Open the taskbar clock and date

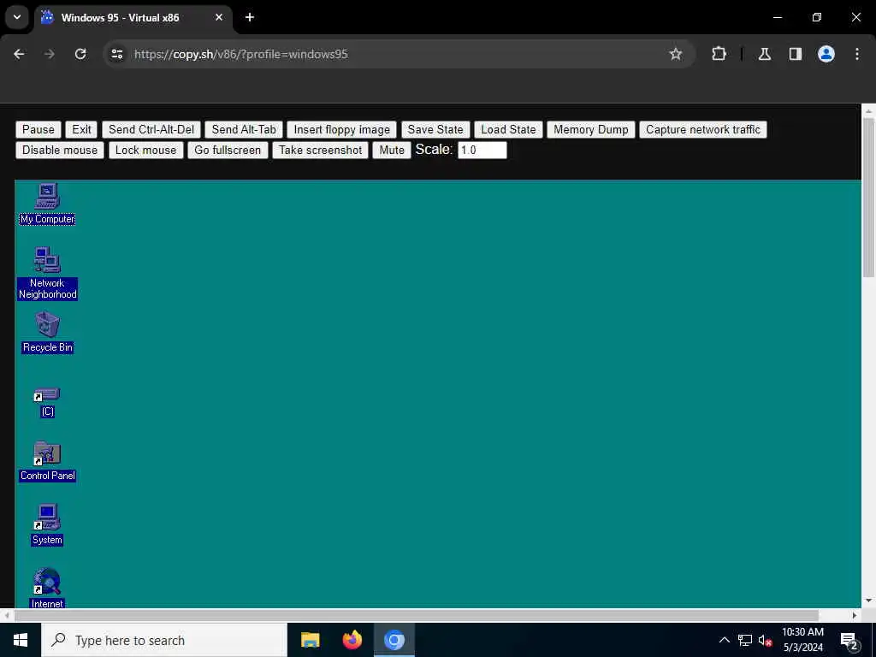tap(802, 640)
